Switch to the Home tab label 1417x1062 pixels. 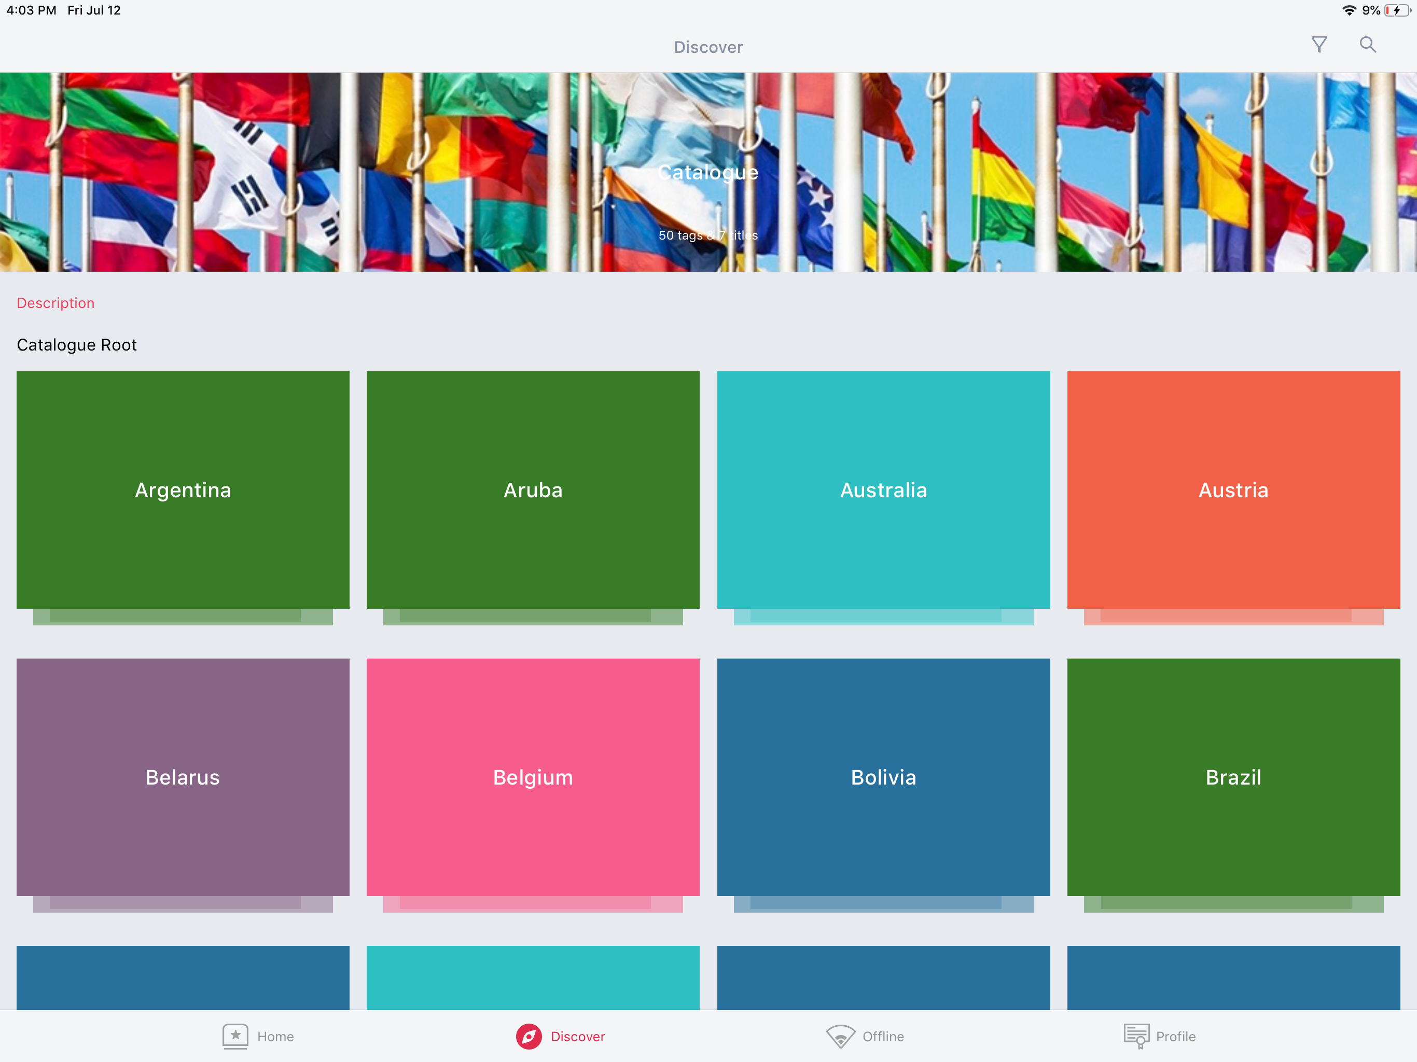[x=275, y=1037]
